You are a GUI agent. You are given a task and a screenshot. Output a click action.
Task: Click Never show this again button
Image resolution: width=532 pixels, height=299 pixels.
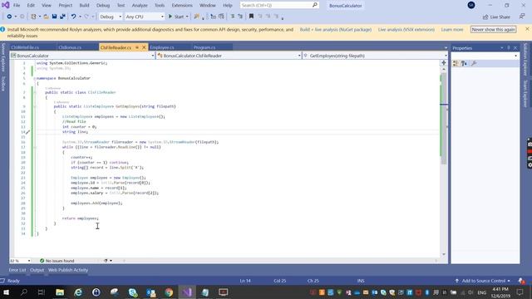click(493, 30)
